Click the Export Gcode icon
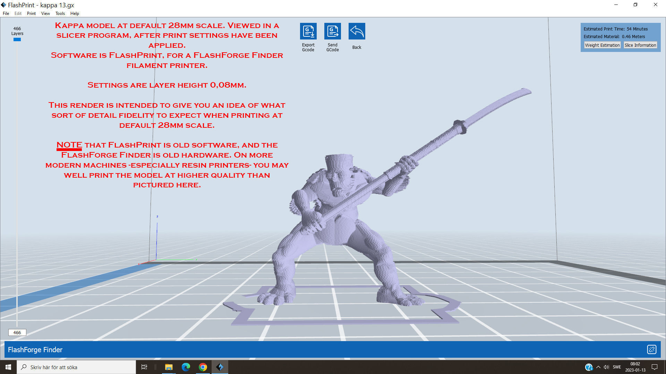 click(308, 30)
